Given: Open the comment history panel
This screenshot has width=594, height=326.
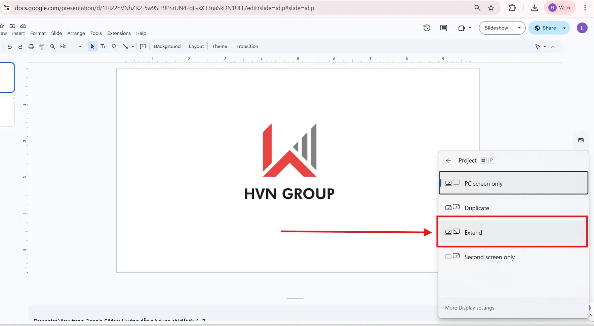Looking at the screenshot, I should 443,28.
